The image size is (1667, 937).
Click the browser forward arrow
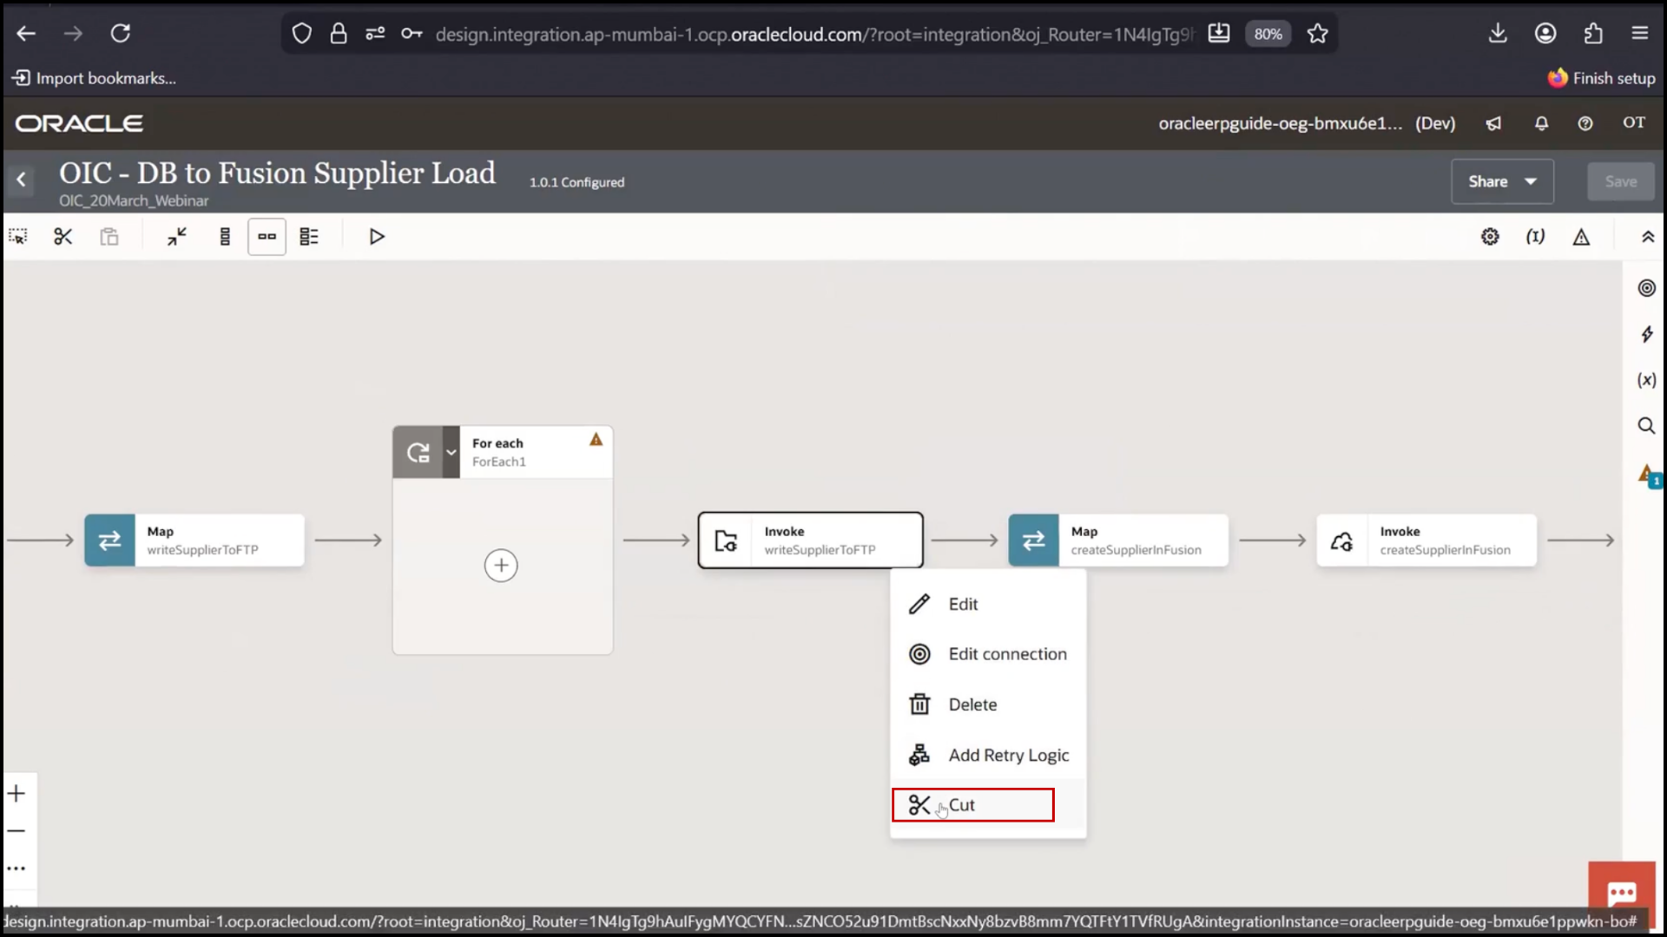(74, 34)
